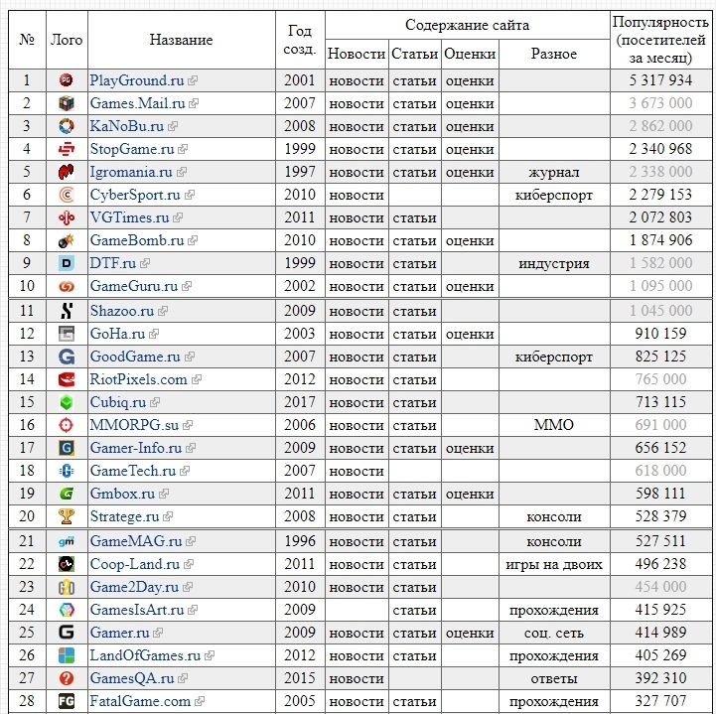Image resolution: width=716 pixels, height=714 pixels.
Task: Click the Games.Mail.ru cube logo
Action: pyautogui.click(x=67, y=103)
